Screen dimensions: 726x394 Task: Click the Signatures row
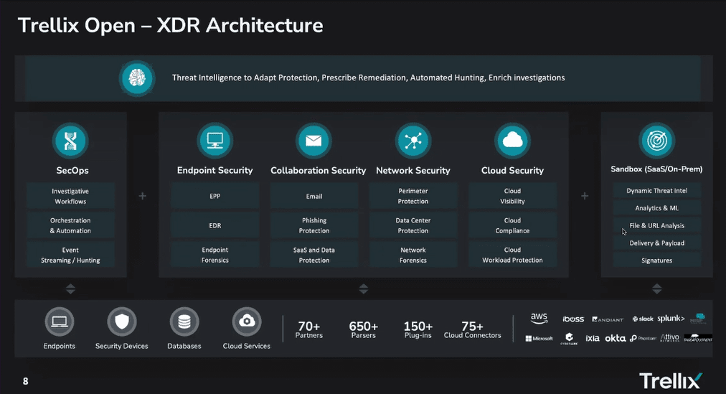click(x=656, y=261)
